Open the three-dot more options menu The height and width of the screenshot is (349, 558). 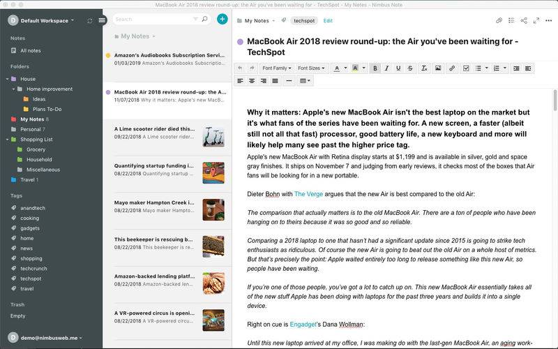coord(549,21)
